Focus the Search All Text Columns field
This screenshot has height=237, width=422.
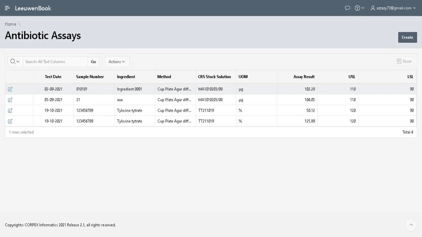coord(55,62)
